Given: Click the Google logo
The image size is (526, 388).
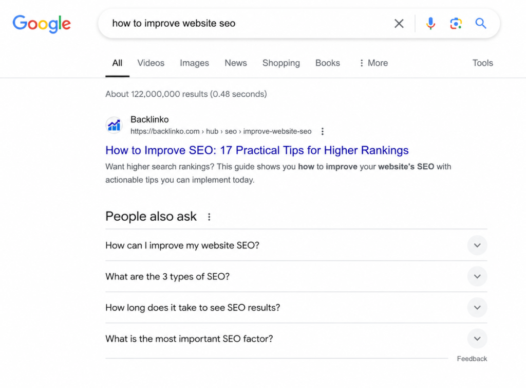Looking at the screenshot, I should coord(42,24).
